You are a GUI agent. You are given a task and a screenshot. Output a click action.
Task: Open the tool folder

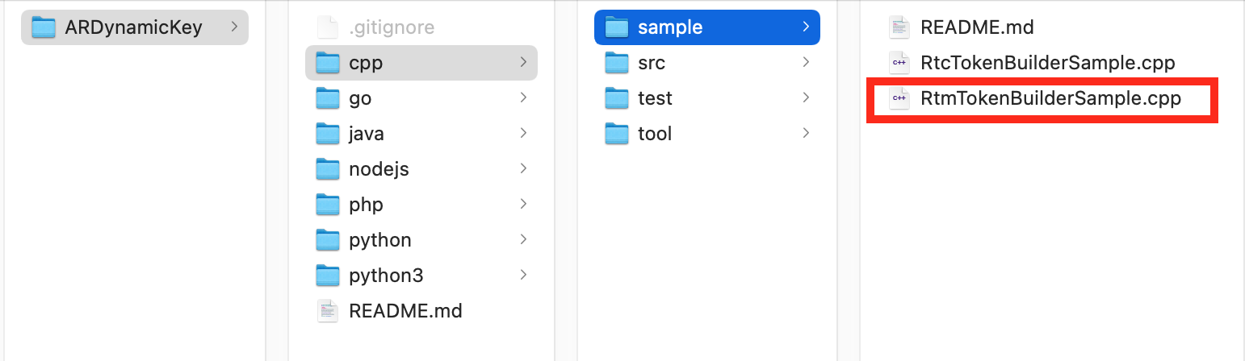tap(707, 134)
